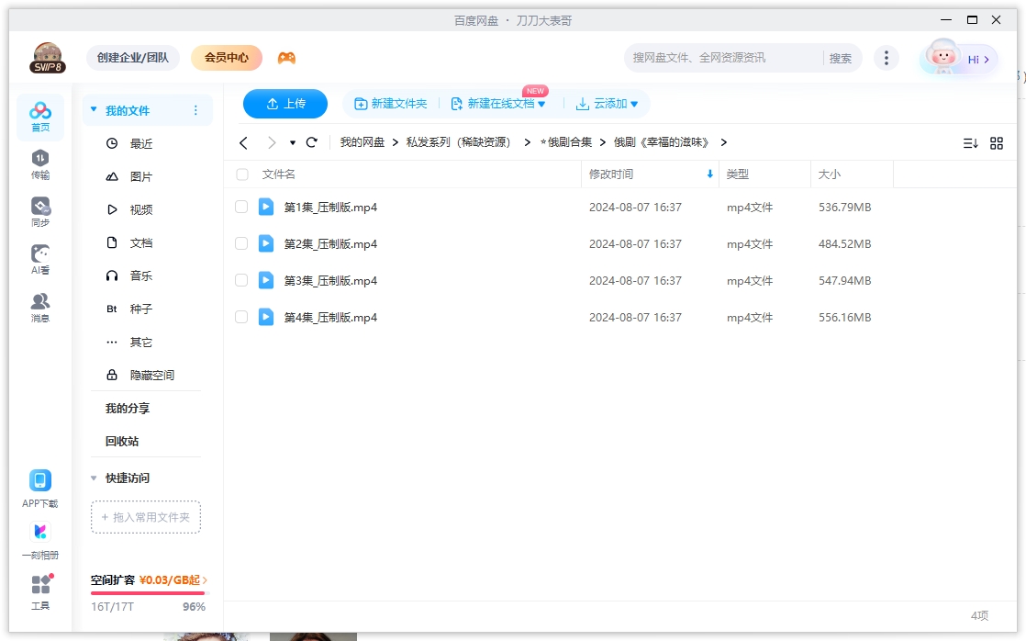The image size is (1026, 641).
Task: Click the game controller icon near 会员中心
Action: 285,57
